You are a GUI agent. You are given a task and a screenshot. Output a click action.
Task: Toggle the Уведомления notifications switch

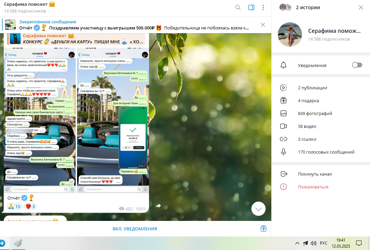[x=357, y=65]
